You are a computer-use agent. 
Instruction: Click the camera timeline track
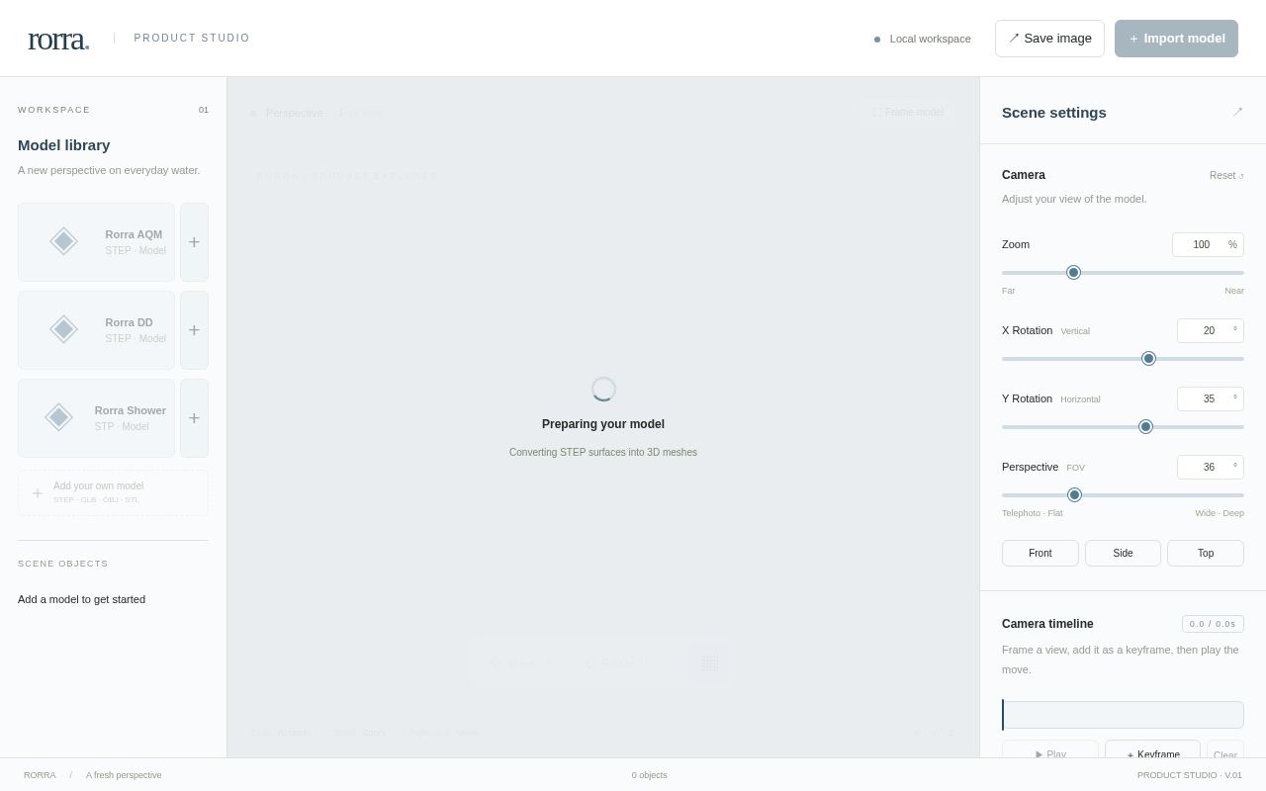(x=1123, y=715)
